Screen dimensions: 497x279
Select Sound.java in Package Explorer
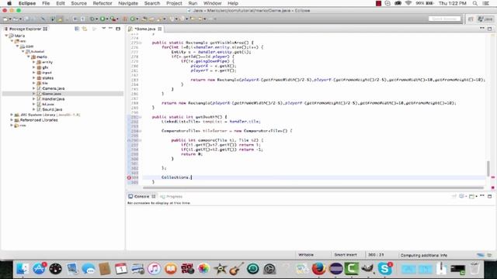click(x=52, y=109)
